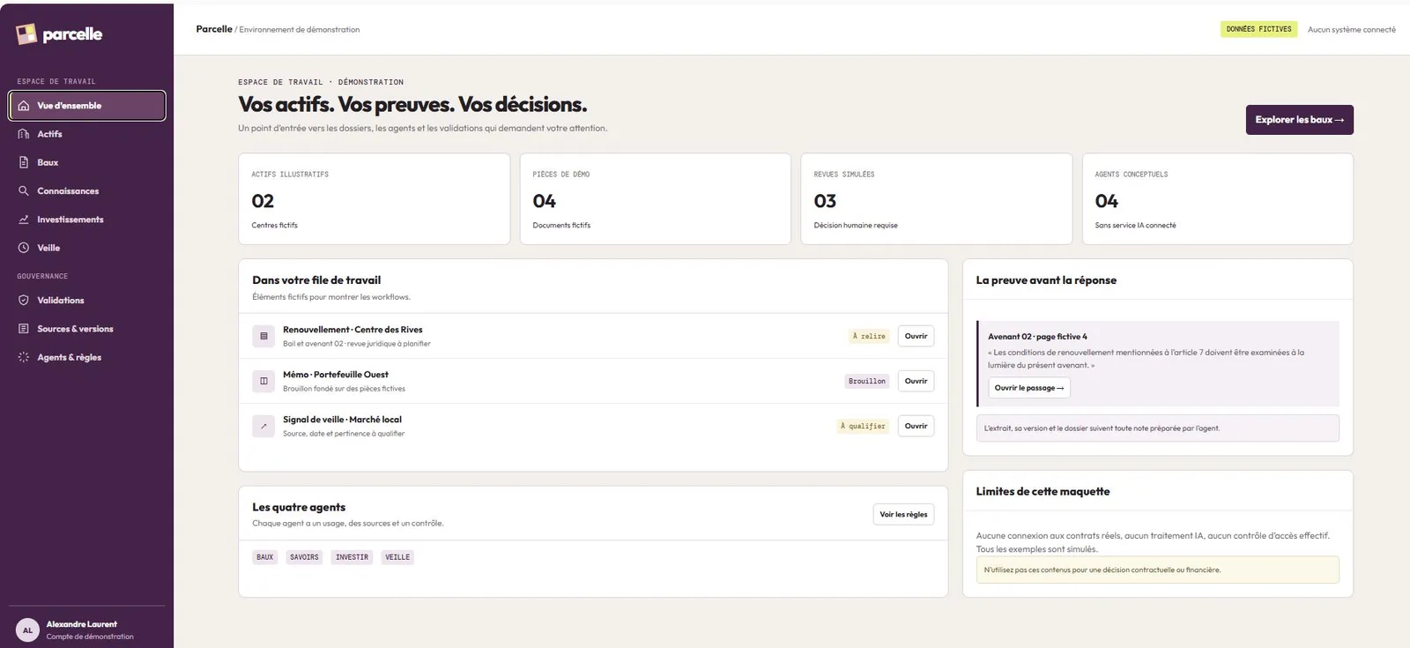This screenshot has height=648, width=1410.
Task: Open the Vue d'ensemble menu item
Action: 87,106
